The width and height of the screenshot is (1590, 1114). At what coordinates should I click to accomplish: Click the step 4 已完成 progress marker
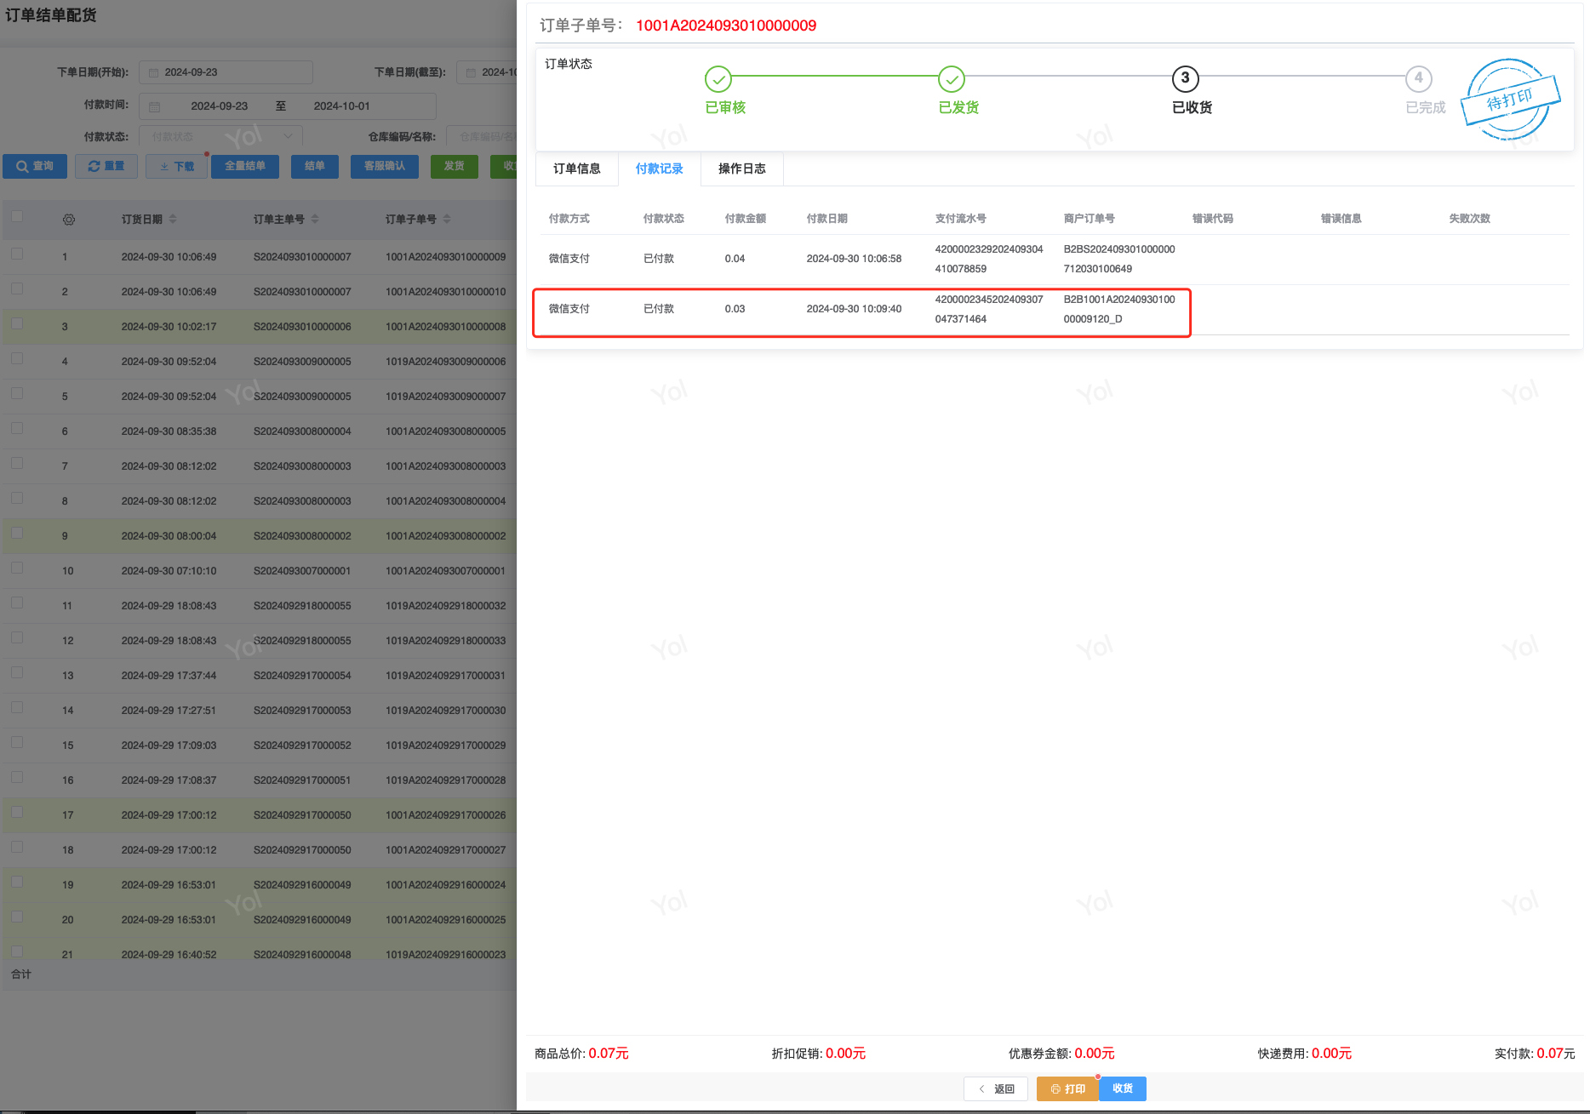1419,79
